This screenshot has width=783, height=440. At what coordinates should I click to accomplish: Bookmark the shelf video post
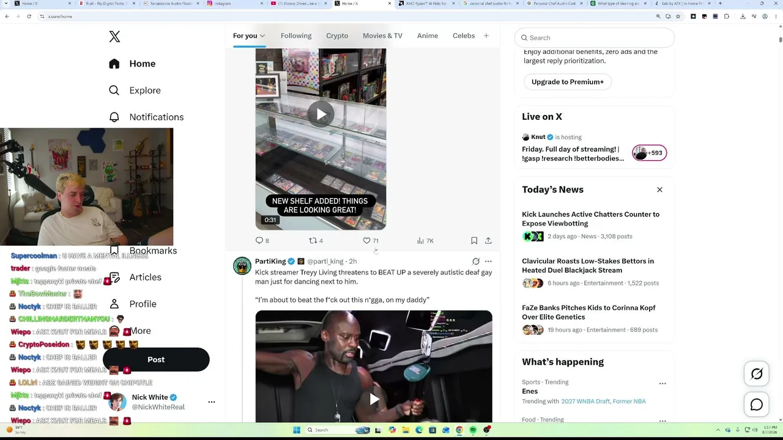tap(474, 241)
